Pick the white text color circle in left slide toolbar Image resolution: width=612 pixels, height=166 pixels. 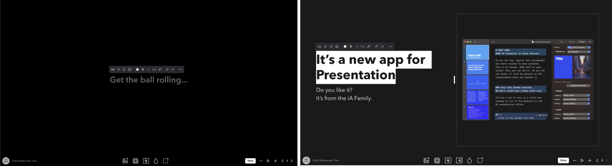coord(137,69)
